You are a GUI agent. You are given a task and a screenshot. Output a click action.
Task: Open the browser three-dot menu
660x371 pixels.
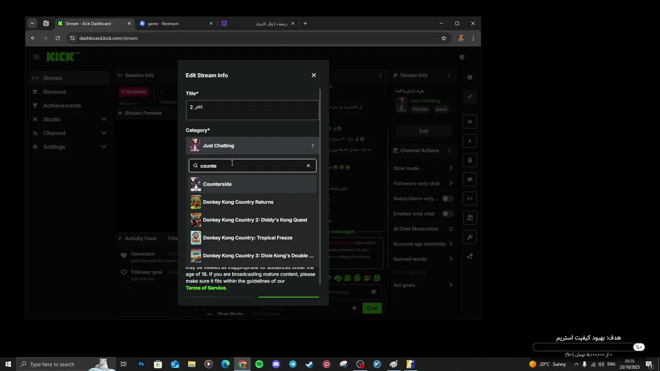click(x=473, y=38)
